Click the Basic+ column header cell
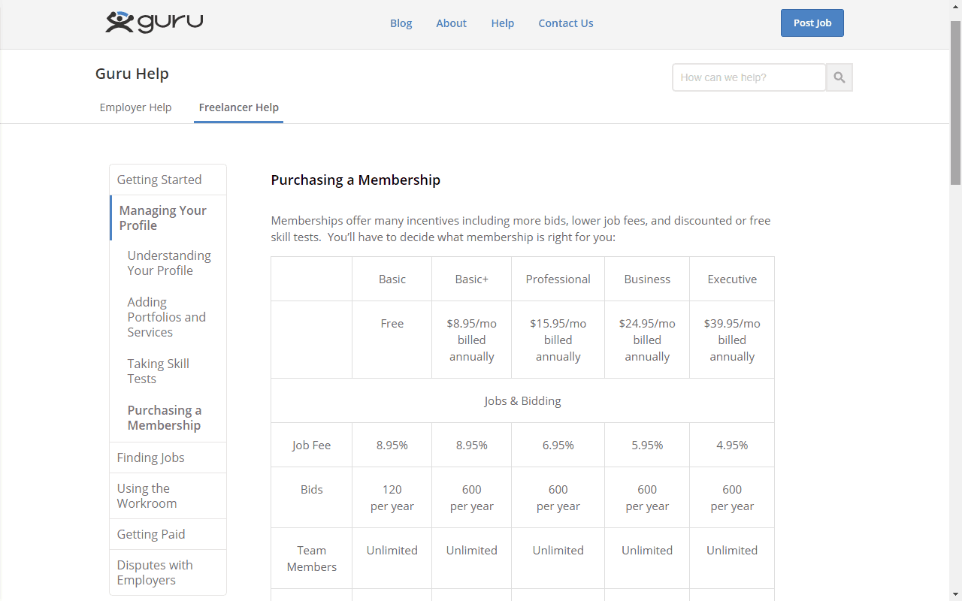 (471, 279)
